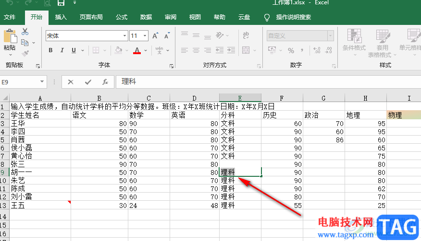Expand the Paste options arrow
The image size is (421, 241).
point(11,55)
